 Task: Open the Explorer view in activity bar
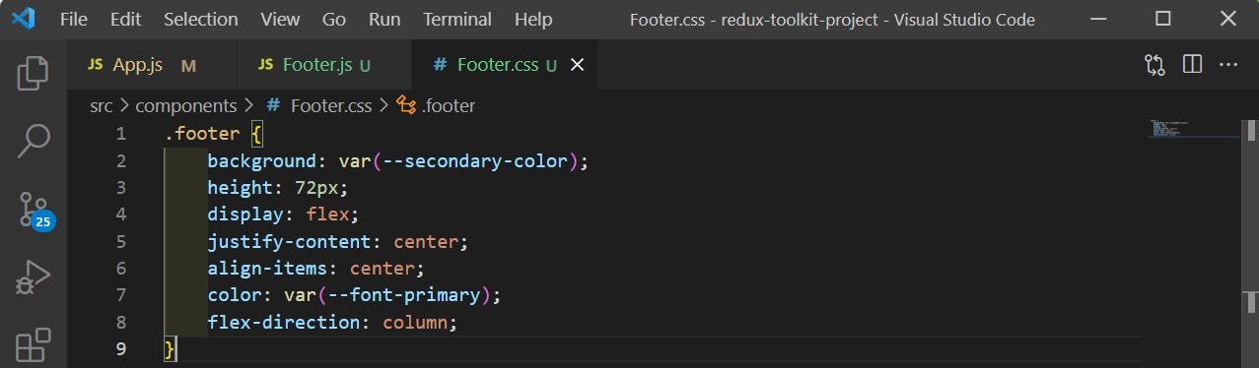(x=33, y=74)
